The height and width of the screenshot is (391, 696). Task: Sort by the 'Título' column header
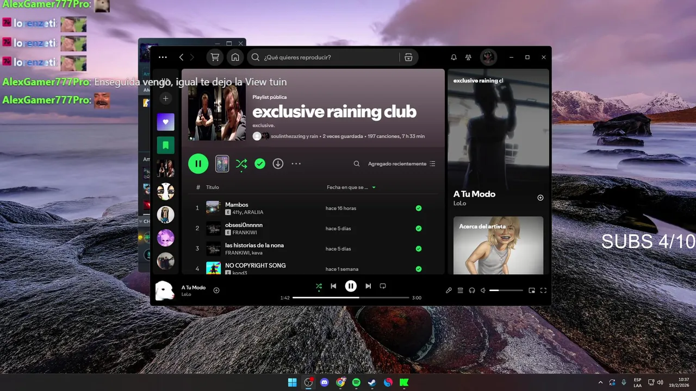pyautogui.click(x=213, y=187)
